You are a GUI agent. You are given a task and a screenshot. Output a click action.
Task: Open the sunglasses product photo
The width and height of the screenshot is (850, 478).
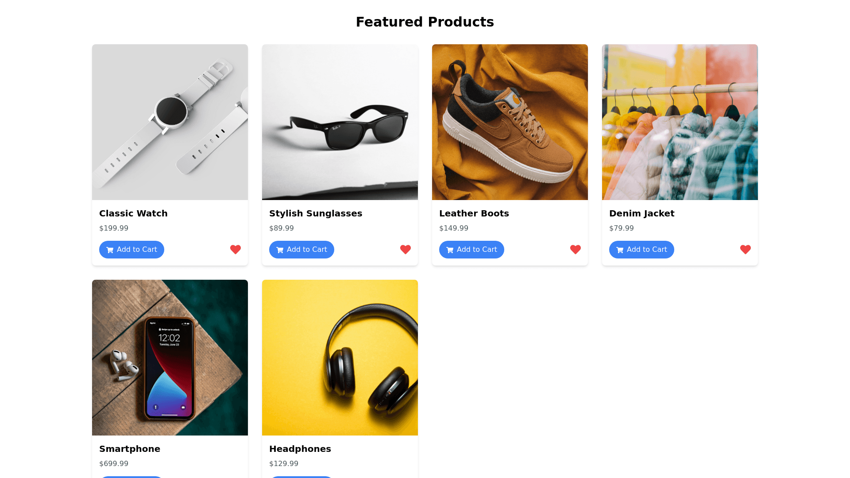tap(340, 122)
